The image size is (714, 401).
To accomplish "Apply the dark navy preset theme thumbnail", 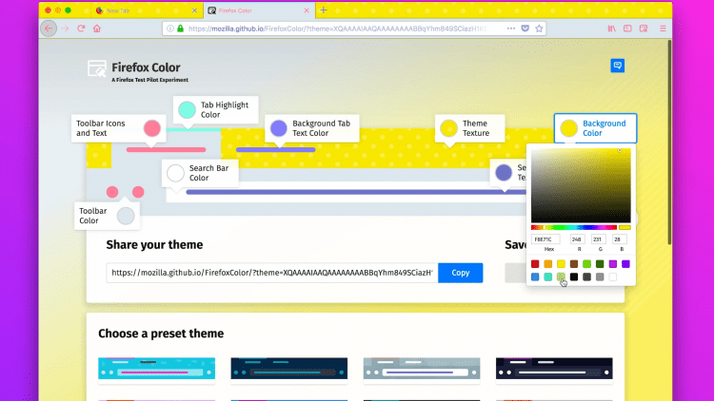I will pos(554,369).
